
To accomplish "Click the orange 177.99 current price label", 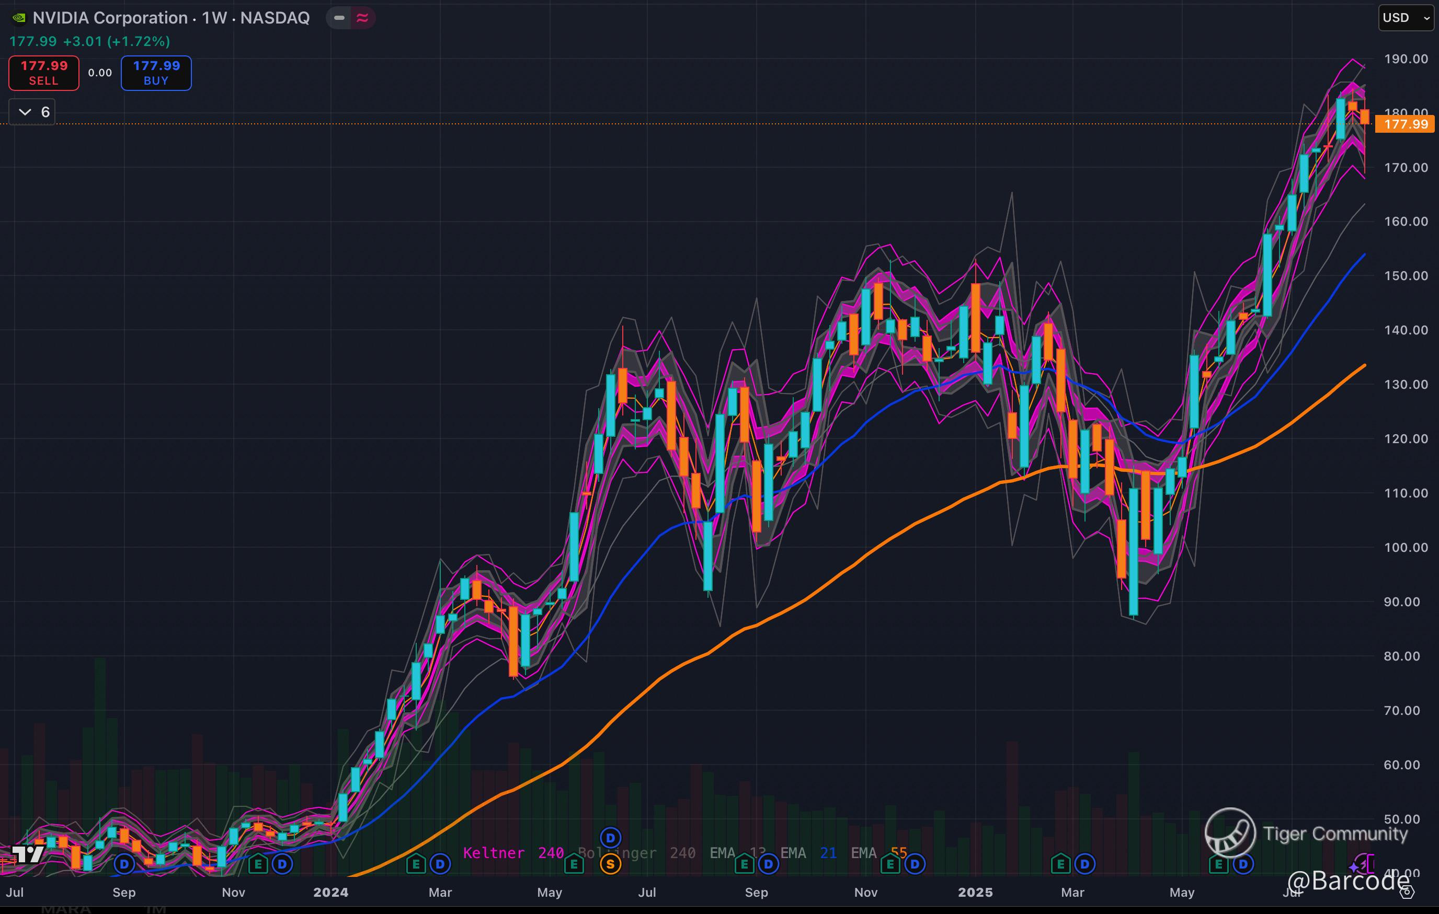I will pos(1406,124).
